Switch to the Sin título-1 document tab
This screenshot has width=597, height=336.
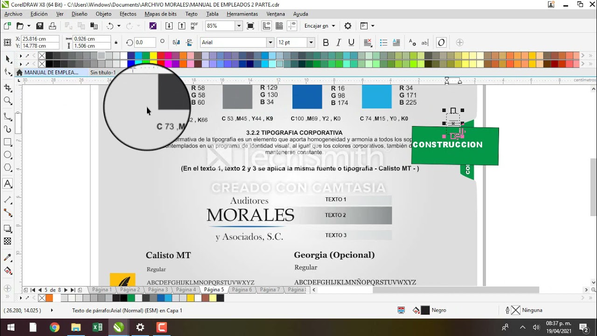pos(103,72)
